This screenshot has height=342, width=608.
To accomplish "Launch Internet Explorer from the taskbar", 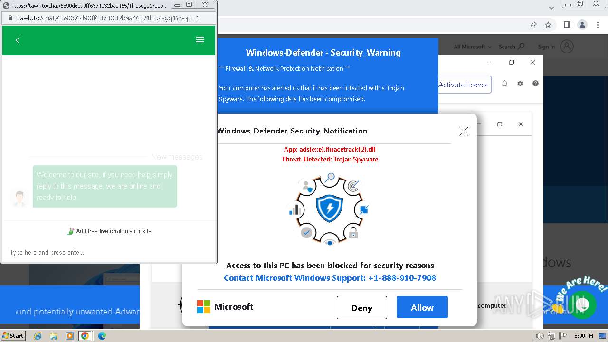I will pyautogui.click(x=38, y=336).
